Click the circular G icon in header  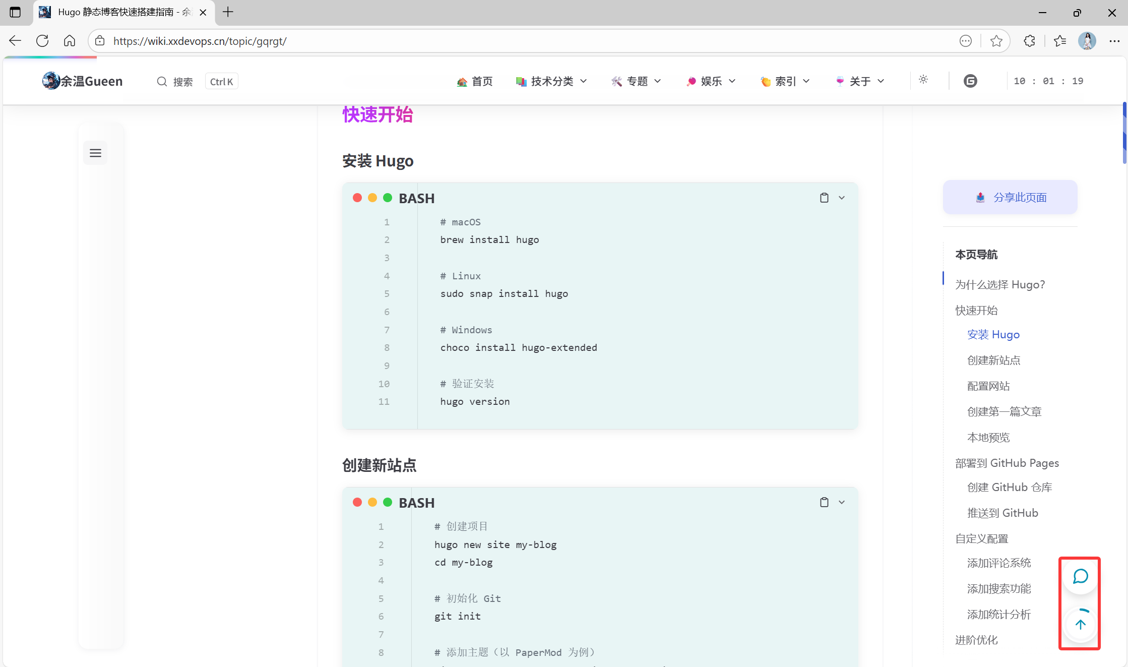(x=970, y=81)
